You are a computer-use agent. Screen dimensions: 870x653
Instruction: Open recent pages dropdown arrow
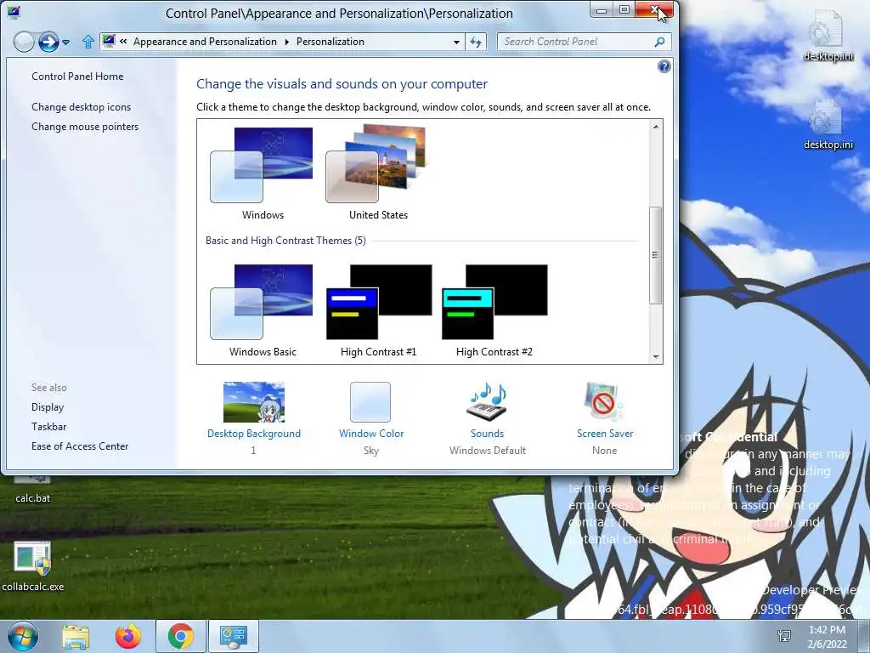(66, 43)
